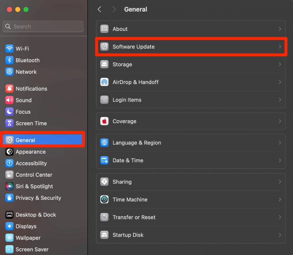Screen dimensions: 293x255
Task: Open the About settings row
Action: [x=191, y=29]
